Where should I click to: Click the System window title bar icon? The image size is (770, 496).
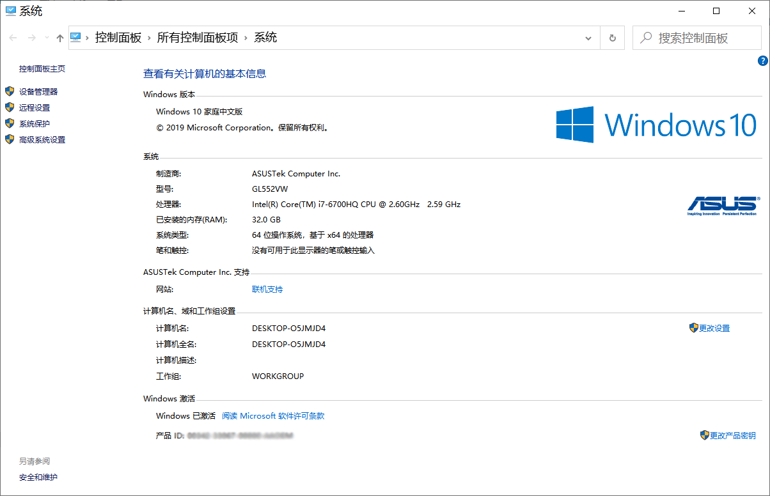[11, 11]
